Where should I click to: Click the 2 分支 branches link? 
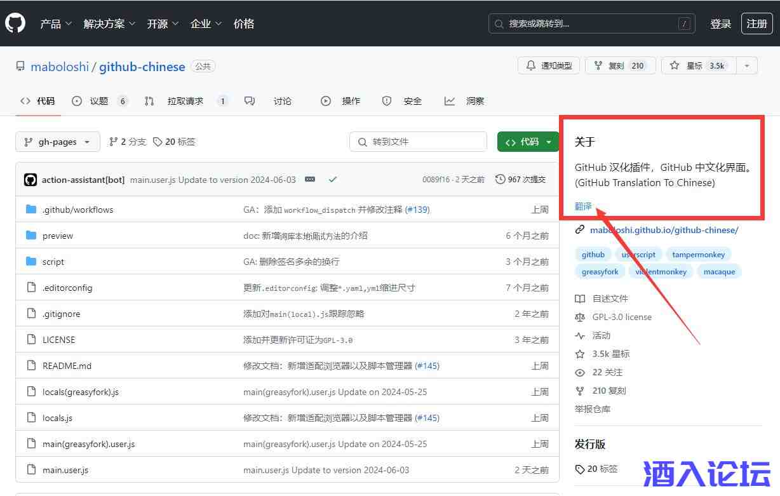tap(127, 142)
